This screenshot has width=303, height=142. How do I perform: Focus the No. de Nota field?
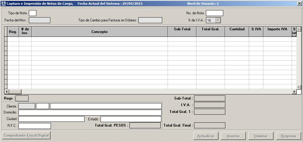click(x=214, y=13)
